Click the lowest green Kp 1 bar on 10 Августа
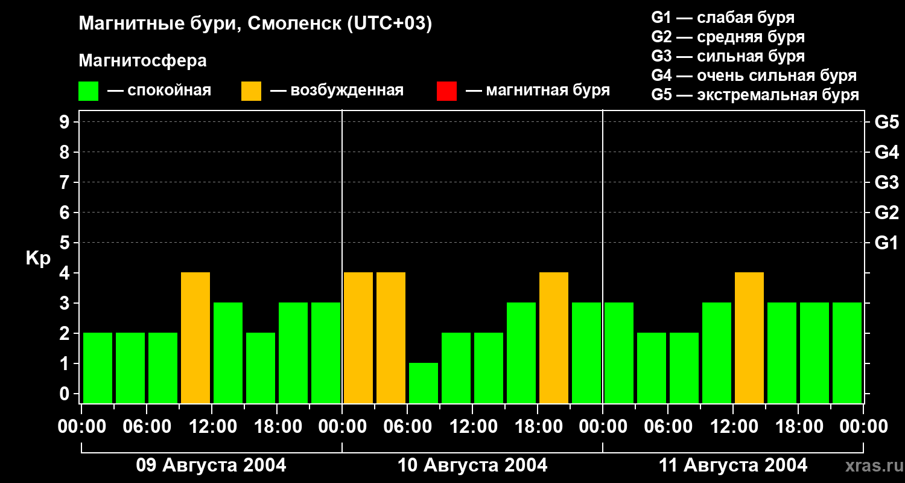 424,383
